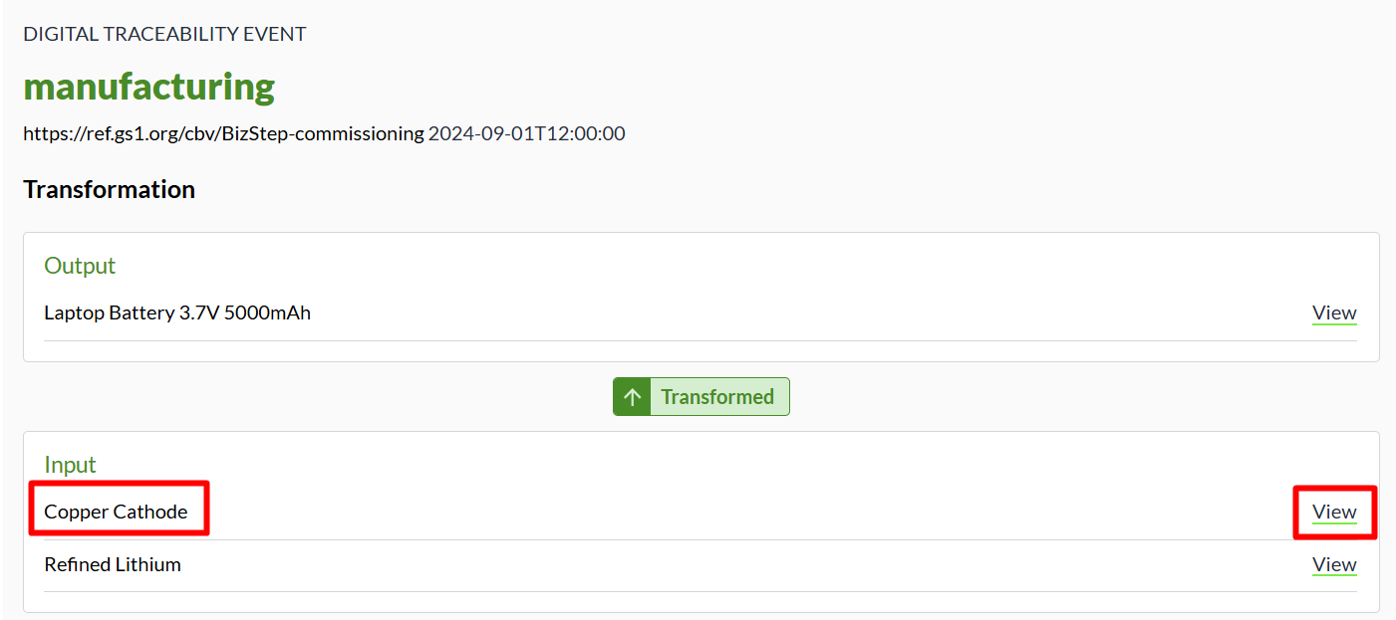1396x620 pixels.
Task: Click the up arrow icon beside Transformed
Action: (x=632, y=397)
